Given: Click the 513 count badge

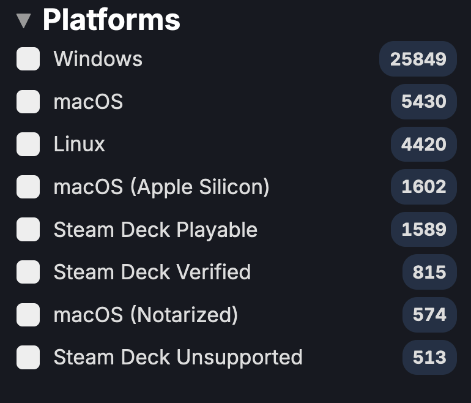Looking at the screenshot, I should [429, 357].
